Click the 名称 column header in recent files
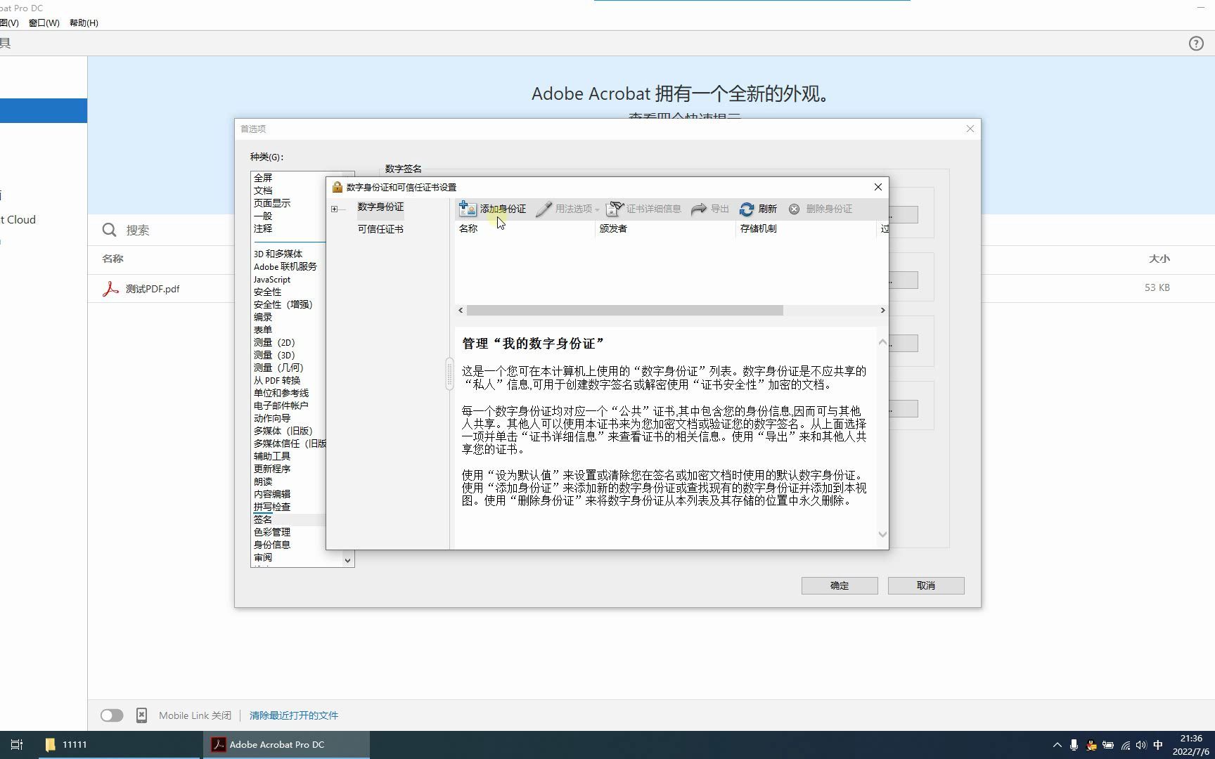 click(112, 259)
